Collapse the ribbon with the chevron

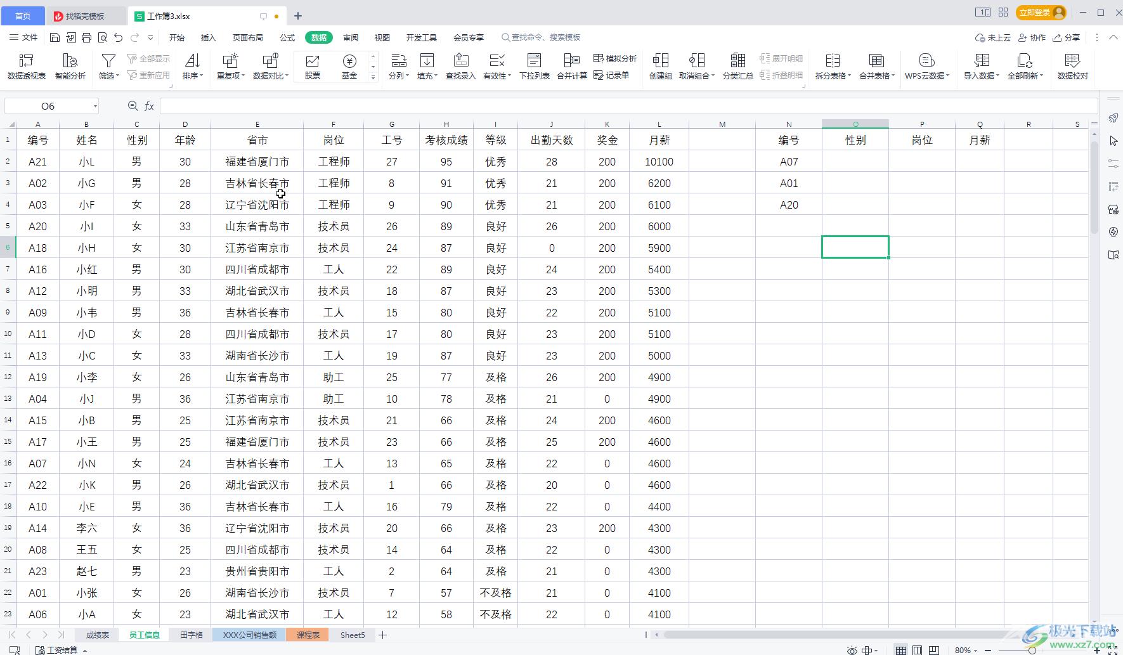pyautogui.click(x=1113, y=37)
